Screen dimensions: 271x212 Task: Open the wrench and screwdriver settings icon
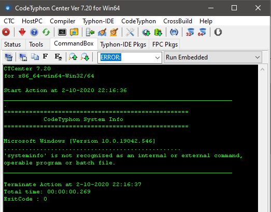(130, 32)
